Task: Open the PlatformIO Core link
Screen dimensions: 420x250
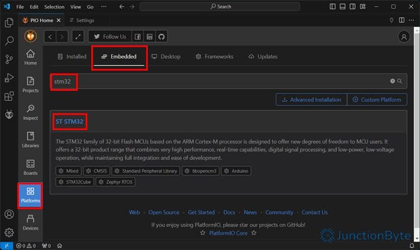Action: [x=228, y=233]
